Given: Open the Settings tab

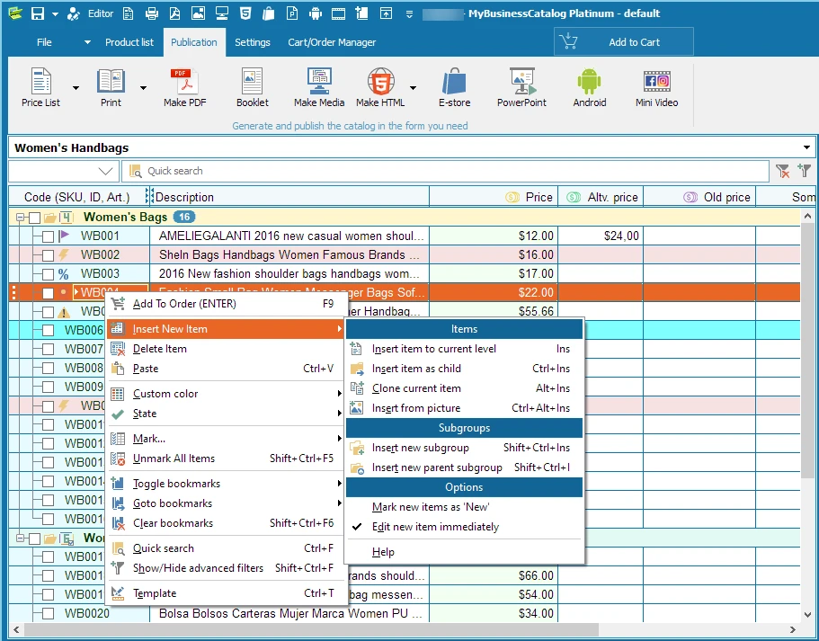Looking at the screenshot, I should (253, 42).
